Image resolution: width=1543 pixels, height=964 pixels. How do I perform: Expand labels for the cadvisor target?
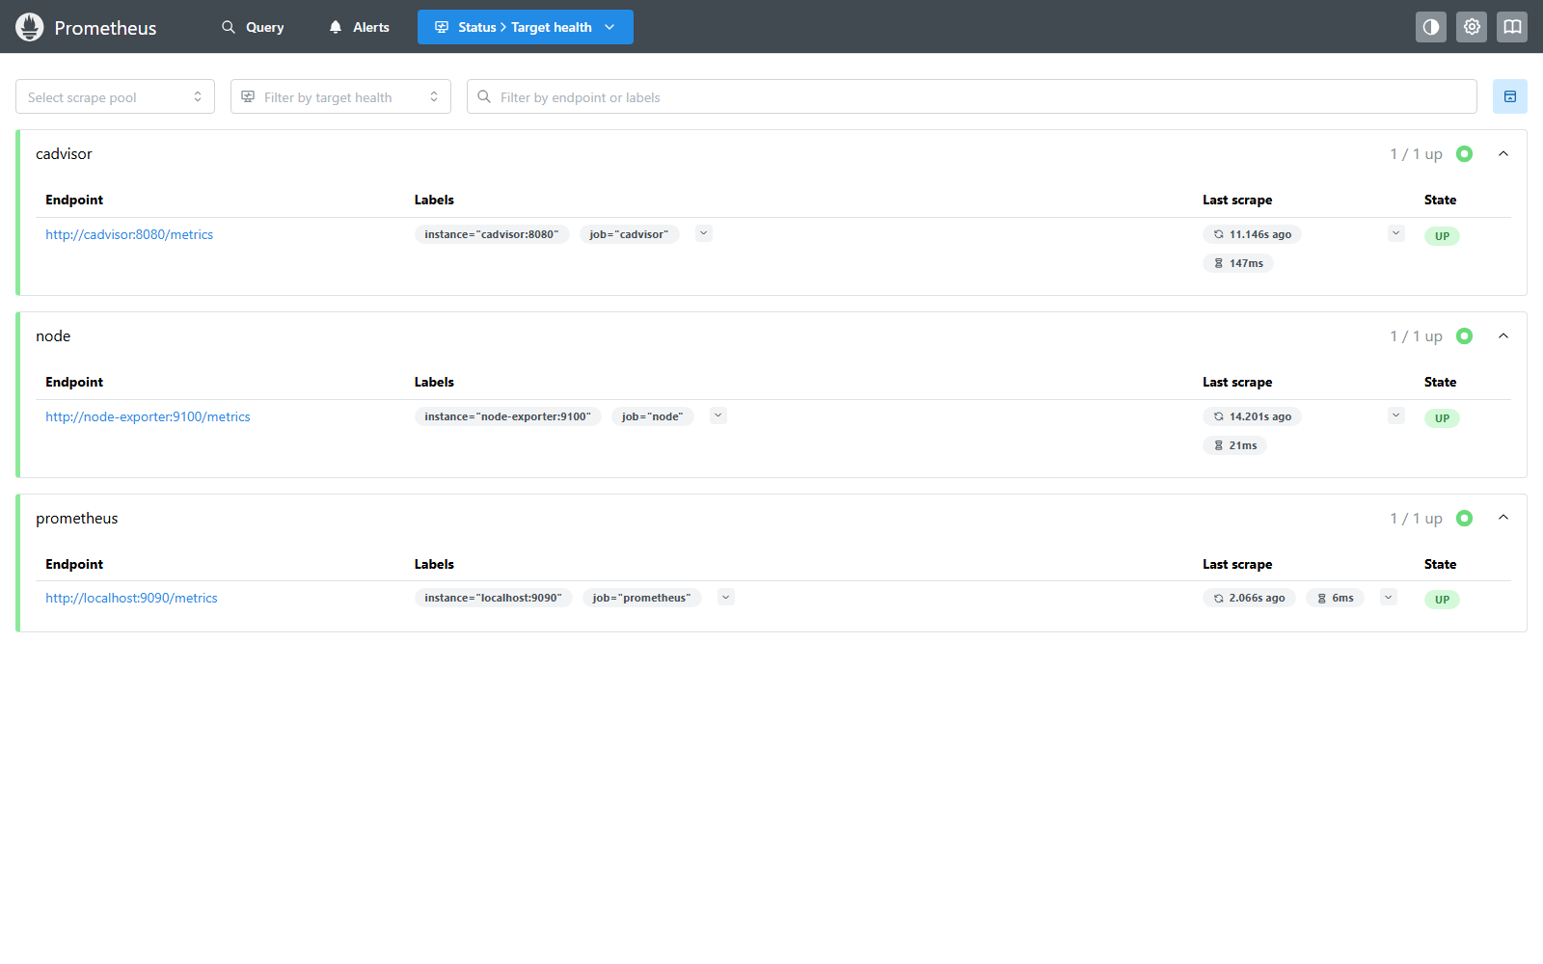coord(704,233)
